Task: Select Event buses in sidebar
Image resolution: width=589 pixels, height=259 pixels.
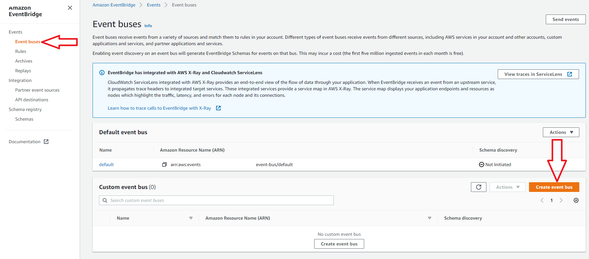Action: (x=28, y=42)
